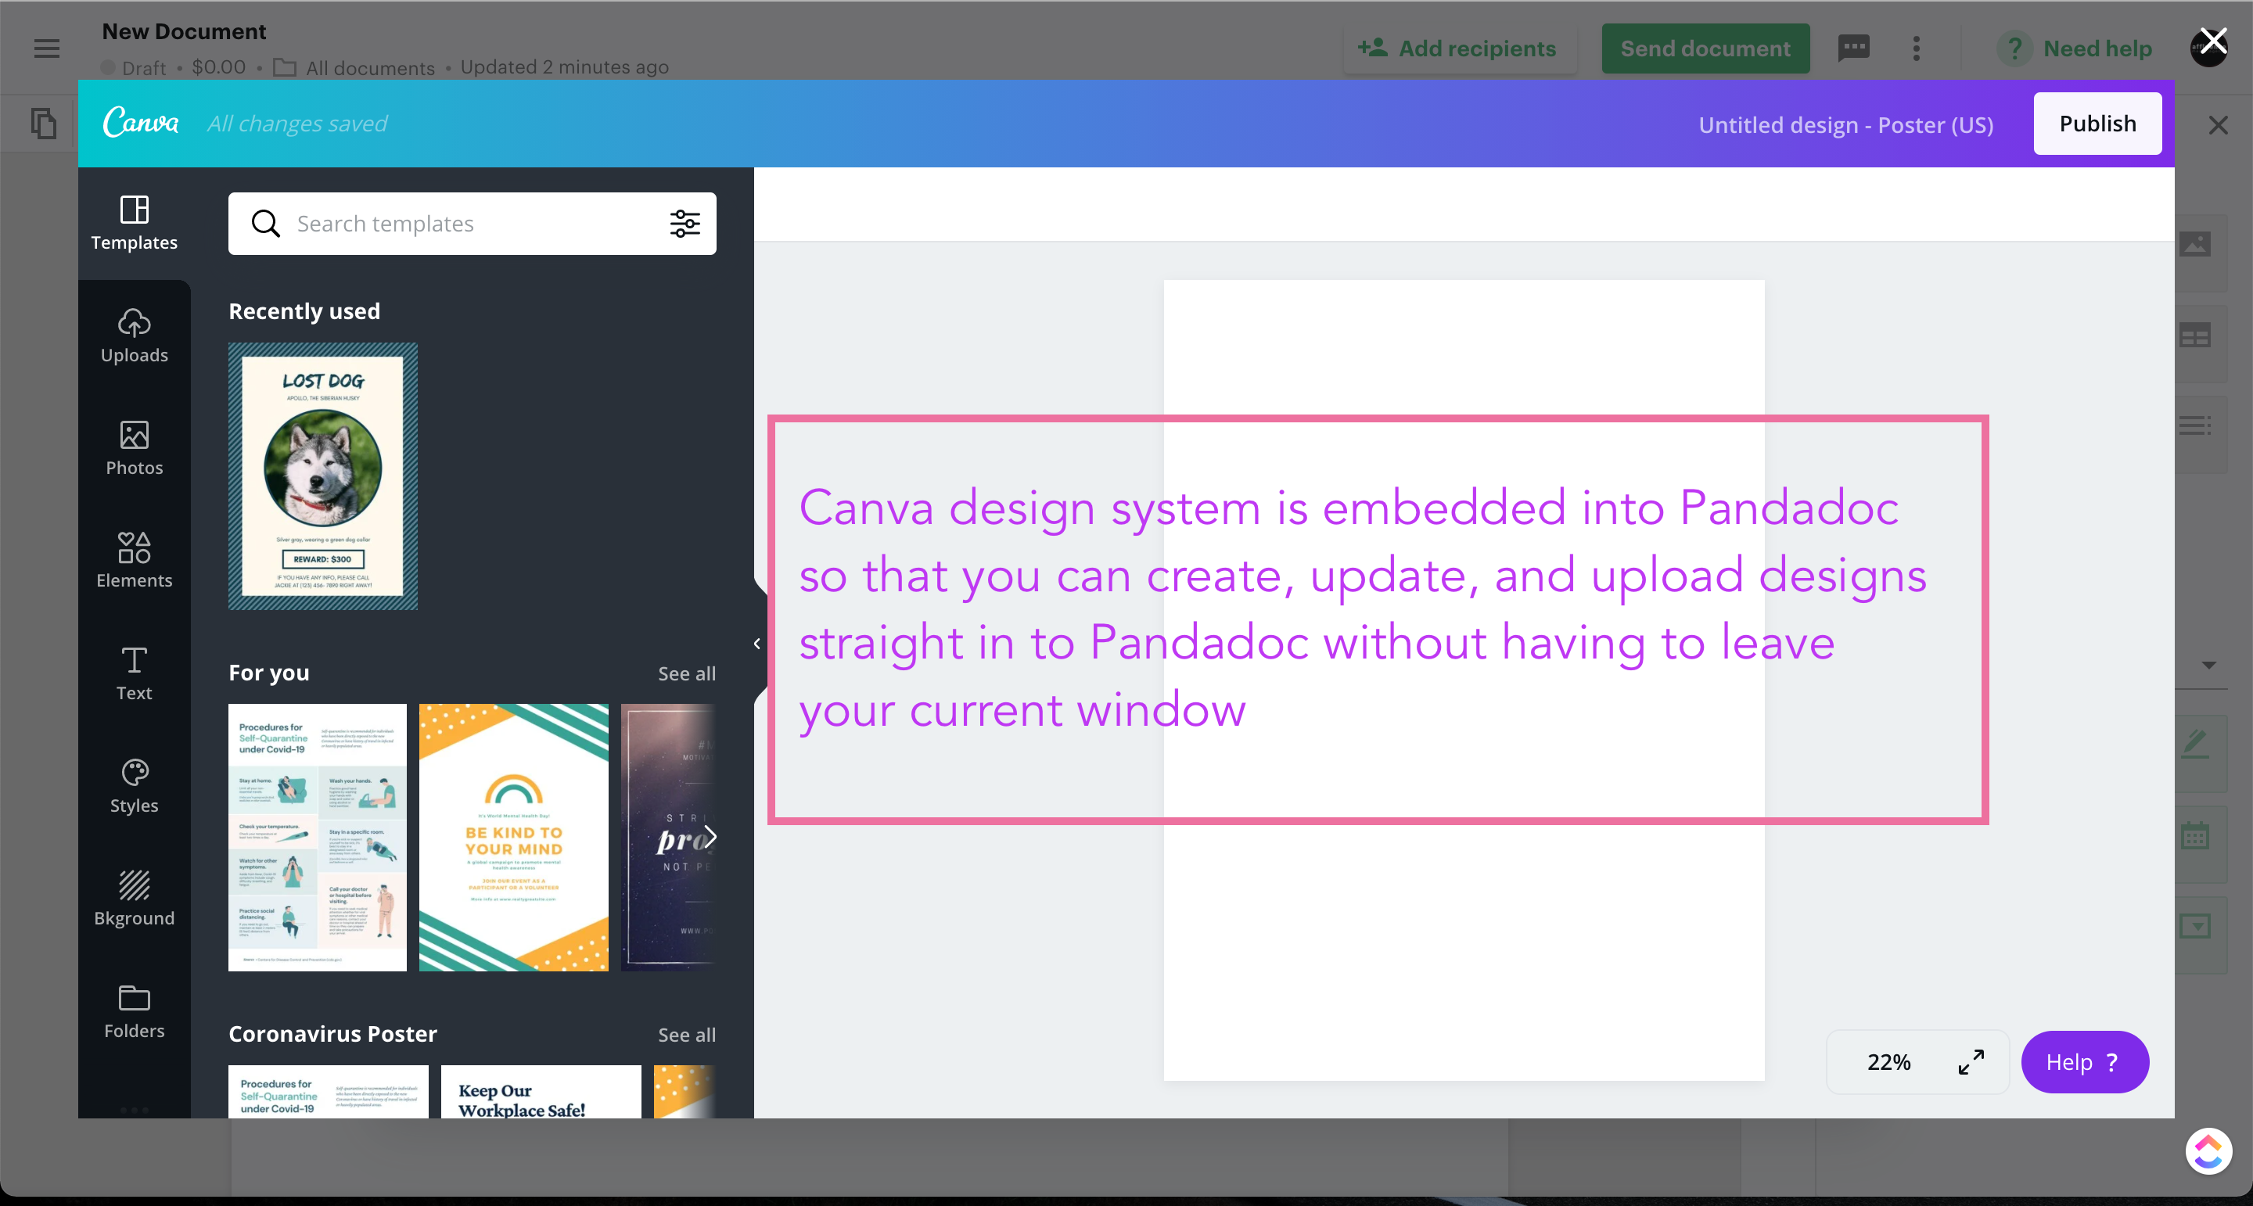Click the Search templates field
This screenshot has width=2253, height=1206.
tap(473, 224)
